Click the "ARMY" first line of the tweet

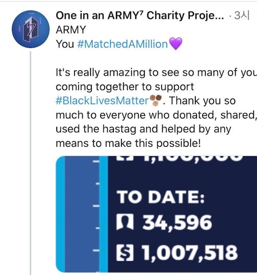(70, 30)
